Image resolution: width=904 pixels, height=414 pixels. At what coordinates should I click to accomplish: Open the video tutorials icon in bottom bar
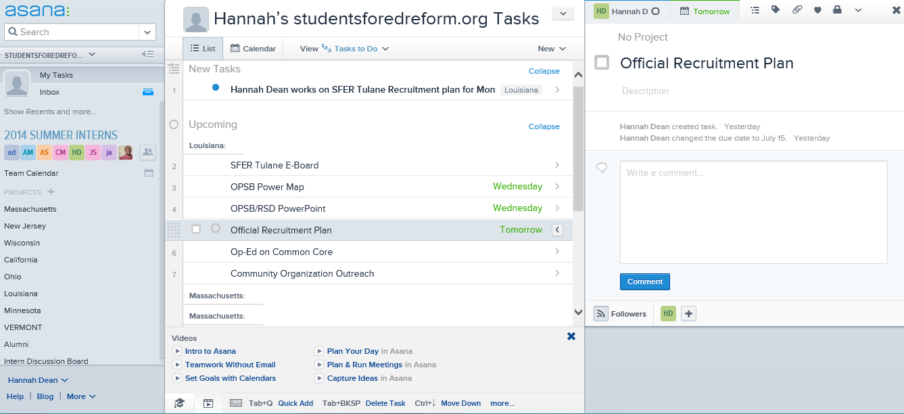coord(208,403)
